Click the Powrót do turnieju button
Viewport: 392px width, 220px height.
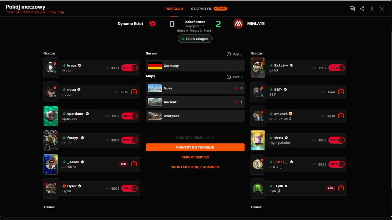[195, 147]
